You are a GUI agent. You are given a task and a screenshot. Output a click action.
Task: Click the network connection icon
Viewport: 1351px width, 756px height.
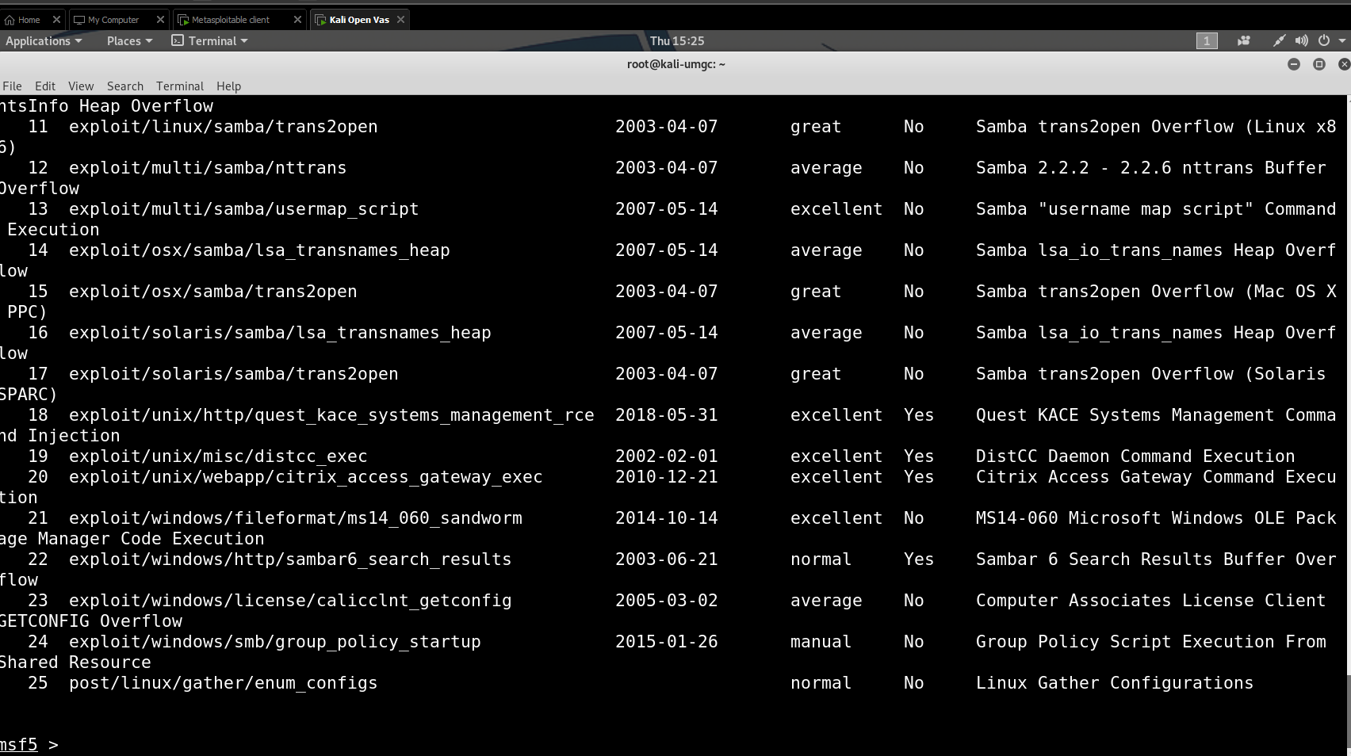click(x=1279, y=41)
